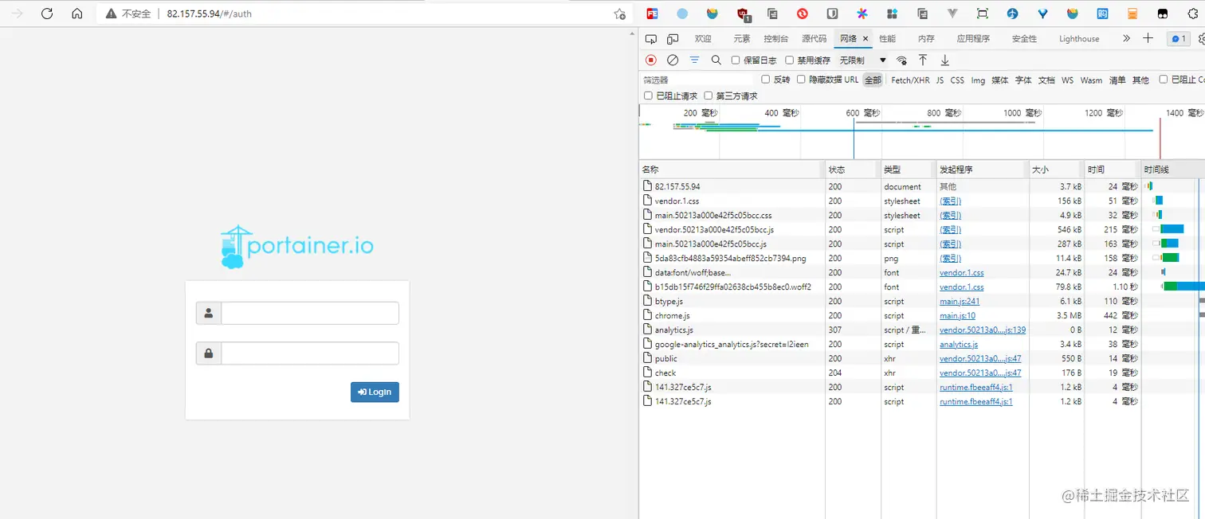This screenshot has width=1205, height=519.
Task: Toggle 已阻止请求 checkbox
Action: point(648,96)
